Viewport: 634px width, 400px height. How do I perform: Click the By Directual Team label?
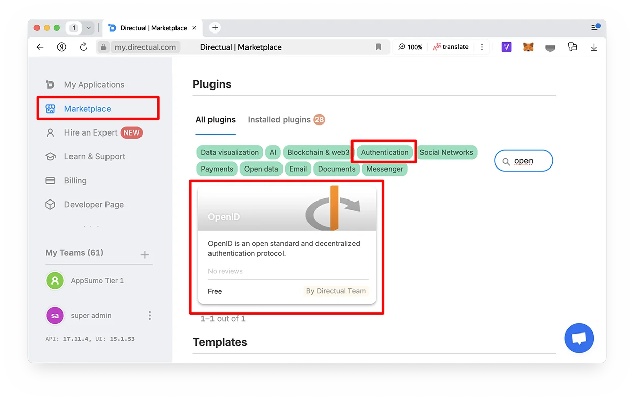coord(336,291)
